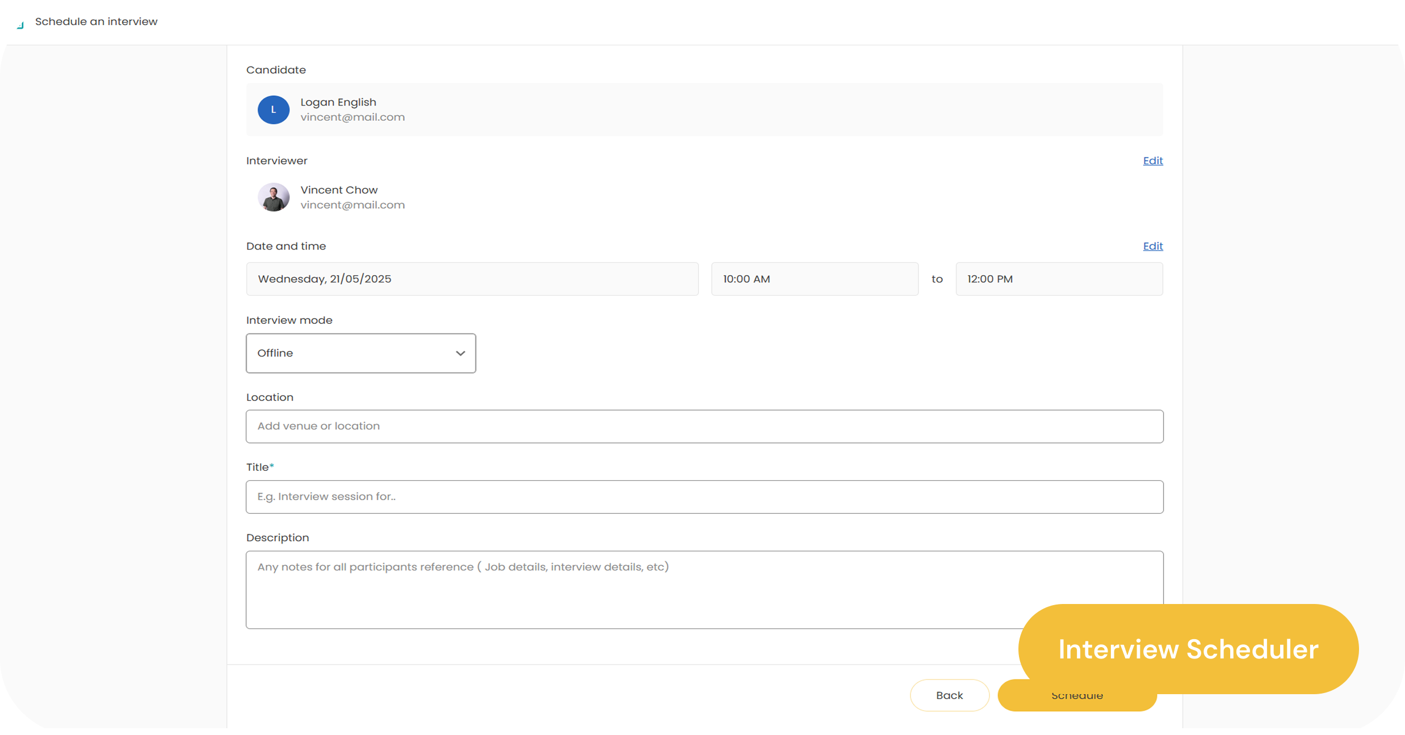Click the chevron arrow in Interview mode

coord(460,353)
